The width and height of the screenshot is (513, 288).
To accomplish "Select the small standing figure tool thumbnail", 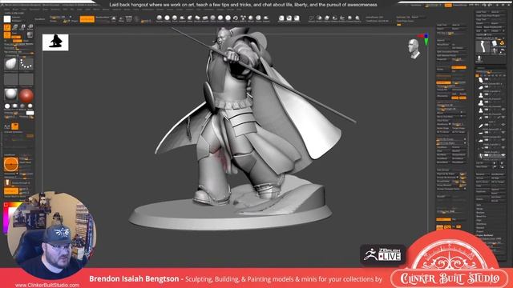I will click(479, 58).
